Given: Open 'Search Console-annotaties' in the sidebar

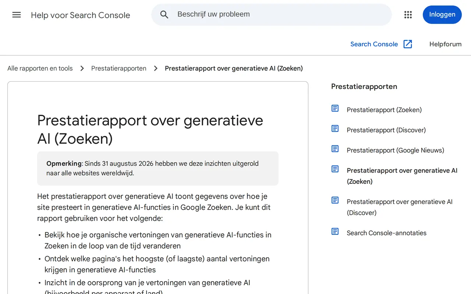Looking at the screenshot, I should point(387,233).
